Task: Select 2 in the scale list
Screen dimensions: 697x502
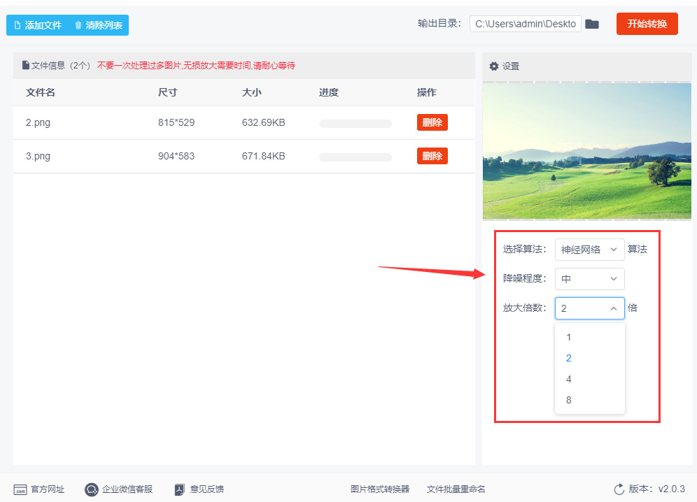Action: [589, 358]
